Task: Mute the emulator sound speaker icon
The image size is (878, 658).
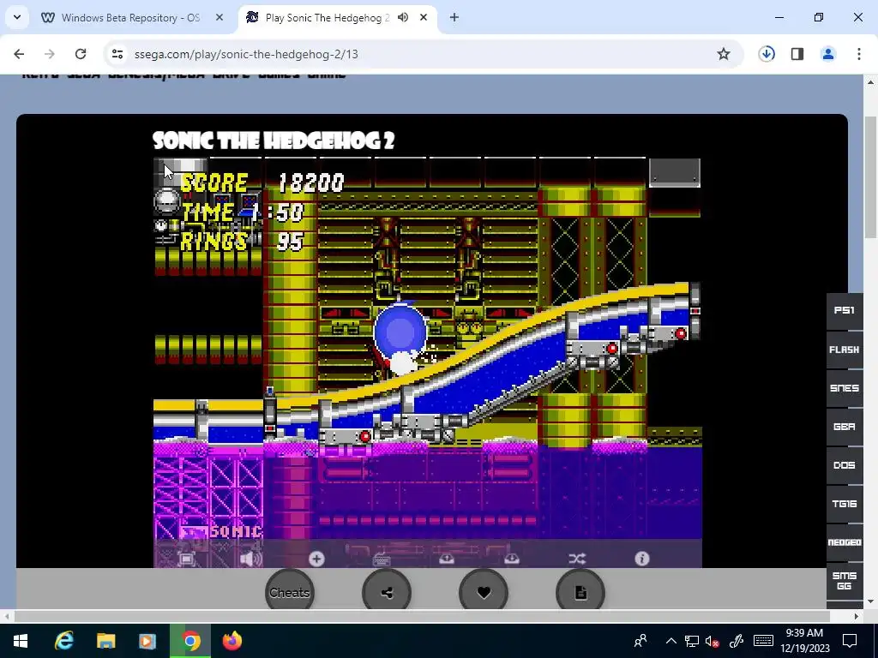Action: pos(251,559)
